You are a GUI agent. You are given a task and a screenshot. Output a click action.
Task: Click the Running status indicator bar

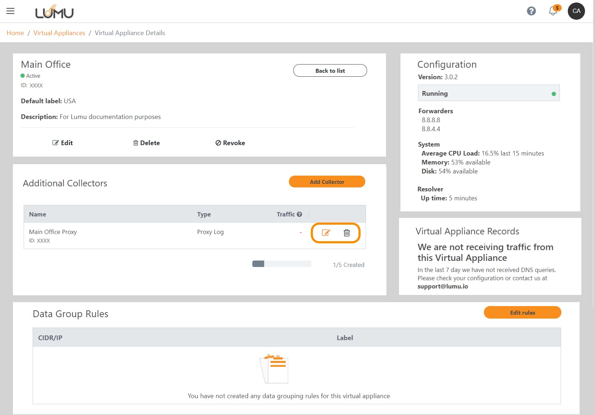coord(489,93)
